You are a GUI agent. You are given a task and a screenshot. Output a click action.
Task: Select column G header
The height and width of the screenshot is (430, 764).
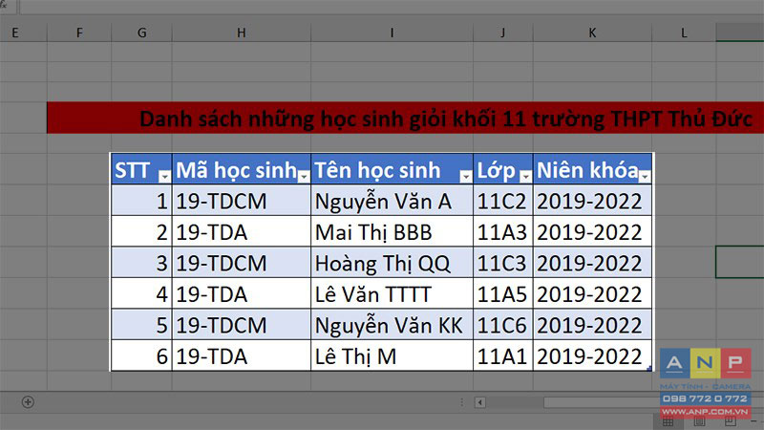click(141, 32)
